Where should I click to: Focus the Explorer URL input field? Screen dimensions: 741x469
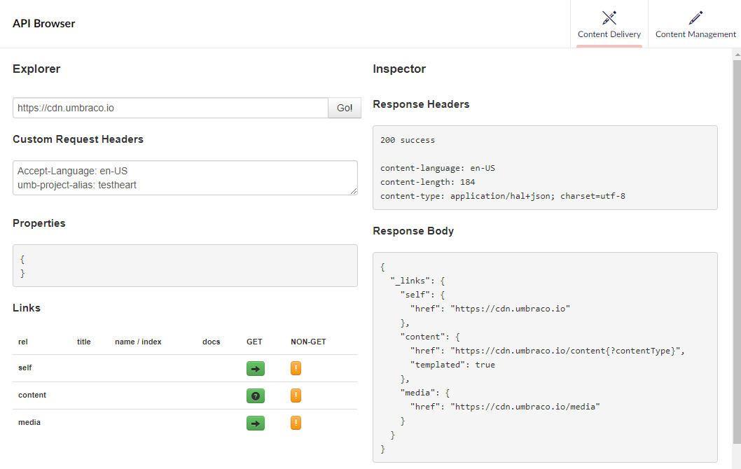pos(170,108)
